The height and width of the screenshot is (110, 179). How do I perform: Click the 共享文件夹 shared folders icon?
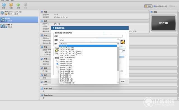point(42,88)
